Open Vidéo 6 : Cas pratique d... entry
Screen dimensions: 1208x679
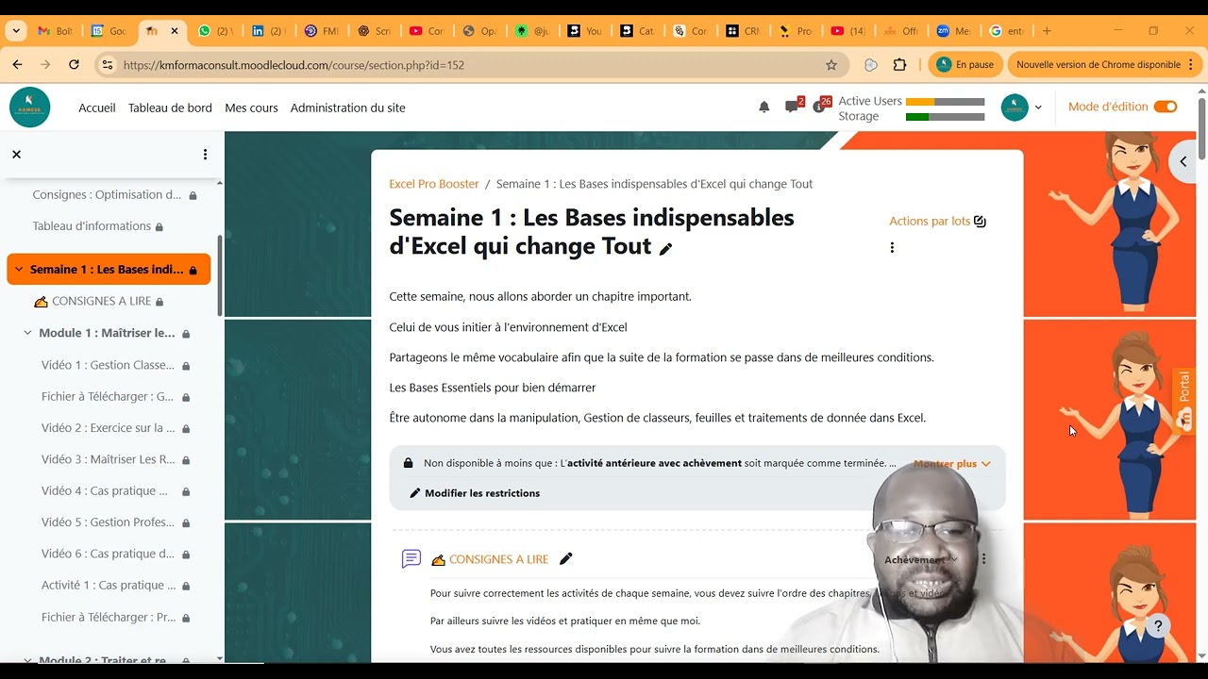[108, 554]
